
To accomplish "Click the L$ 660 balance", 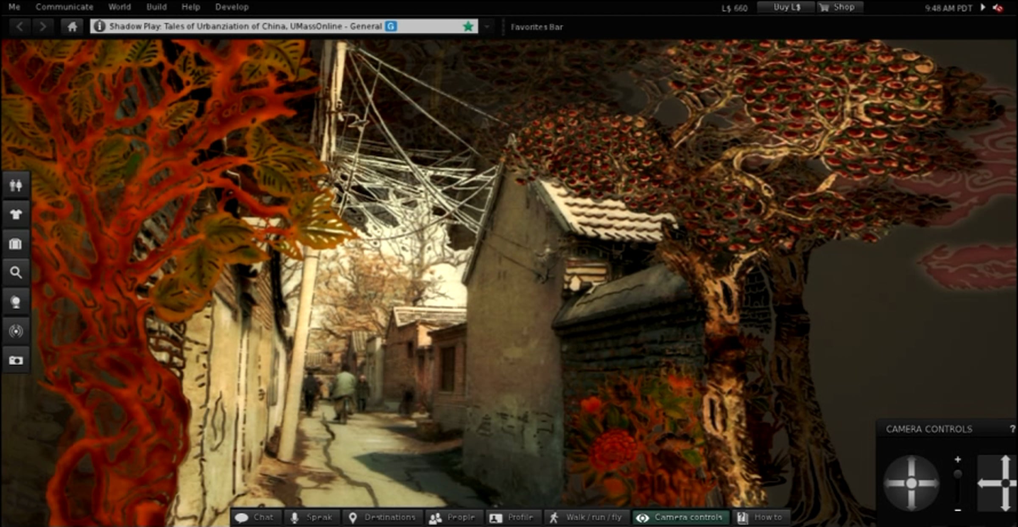I will click(x=735, y=8).
